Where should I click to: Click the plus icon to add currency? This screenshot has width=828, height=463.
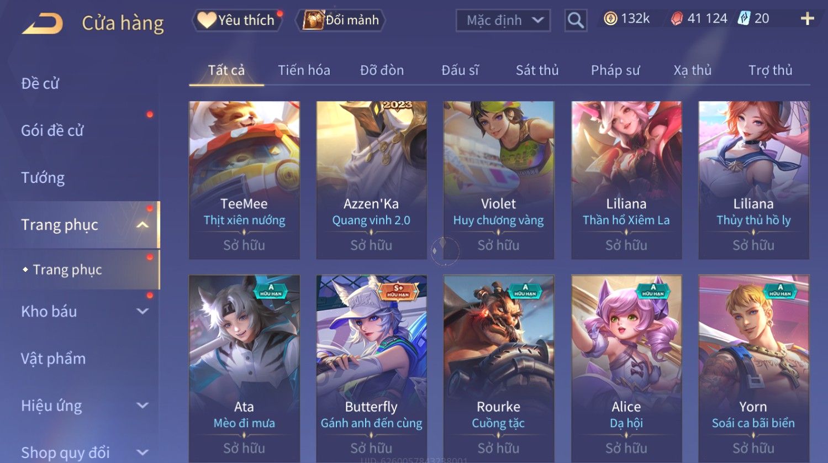(808, 19)
